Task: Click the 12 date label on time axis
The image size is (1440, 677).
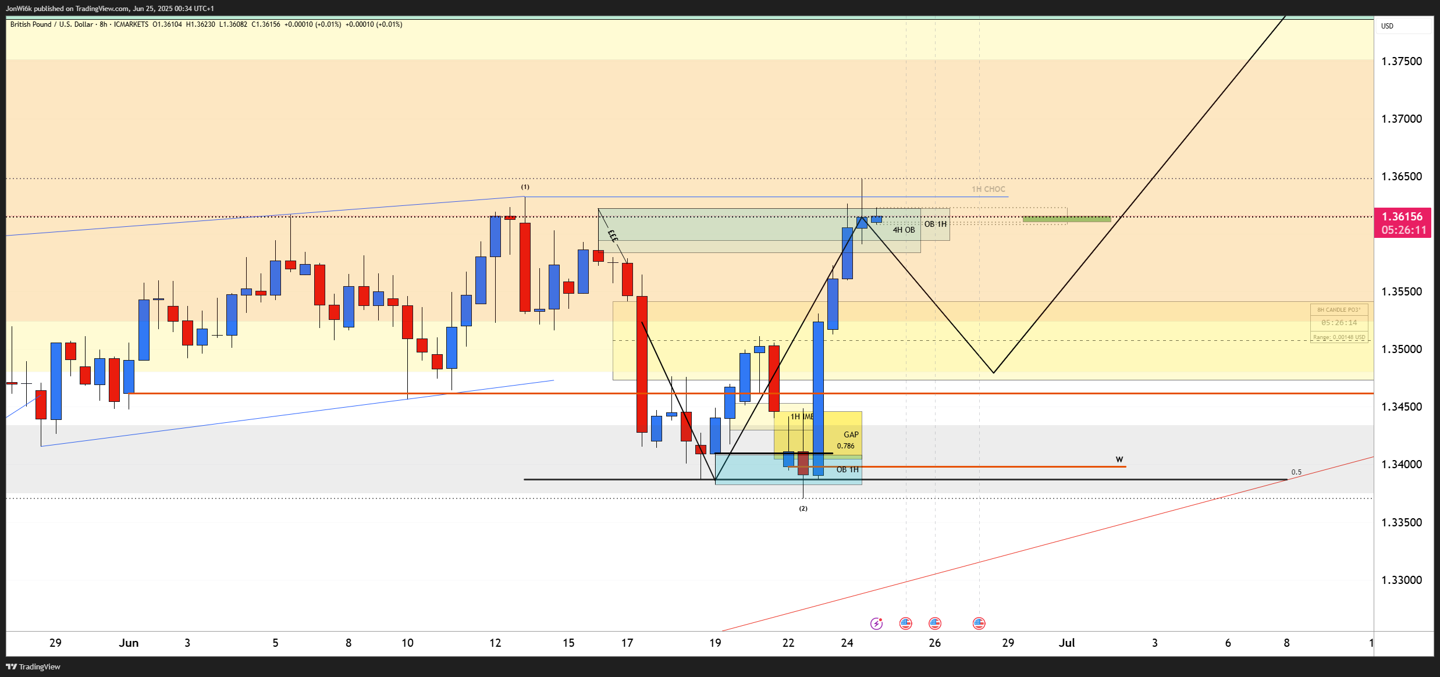Action: click(x=495, y=643)
